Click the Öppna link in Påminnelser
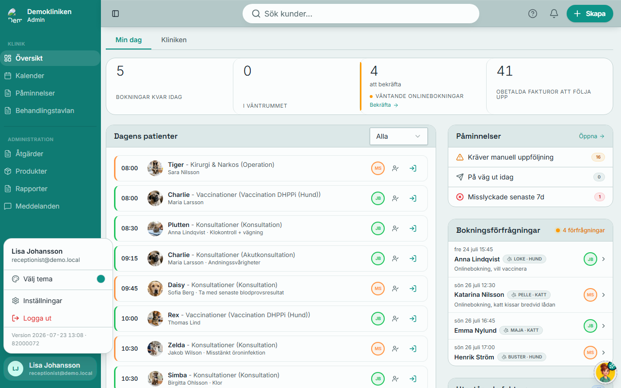This screenshot has width=621, height=388. tap(592, 136)
